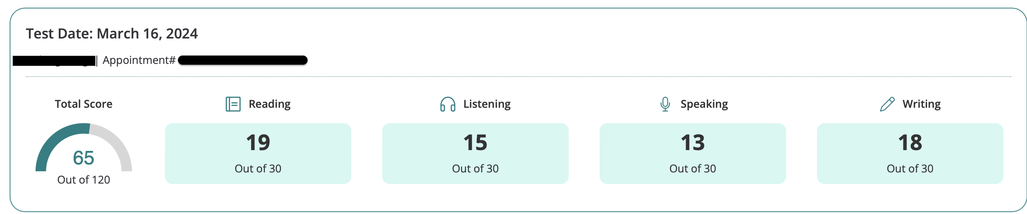Click the total score number 65

click(x=84, y=158)
